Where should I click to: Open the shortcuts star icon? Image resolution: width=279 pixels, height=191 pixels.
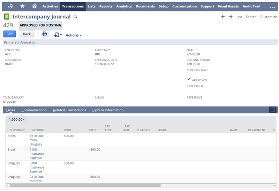[22, 6]
